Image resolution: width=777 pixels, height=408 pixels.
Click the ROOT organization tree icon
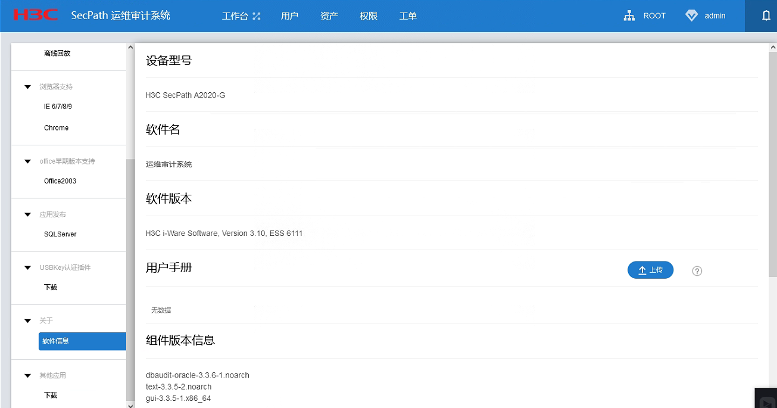629,16
